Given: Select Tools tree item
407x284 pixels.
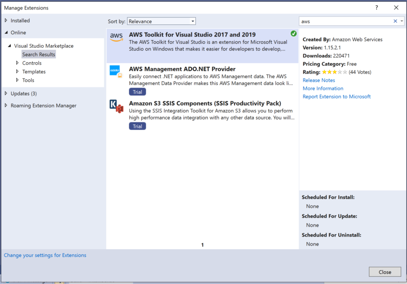Looking at the screenshot, I should [28, 80].
